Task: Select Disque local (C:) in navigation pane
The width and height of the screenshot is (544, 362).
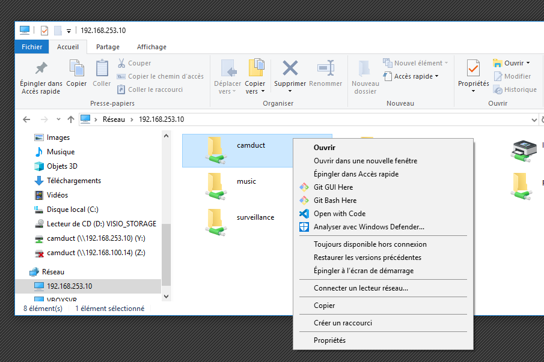Action: tap(72, 210)
